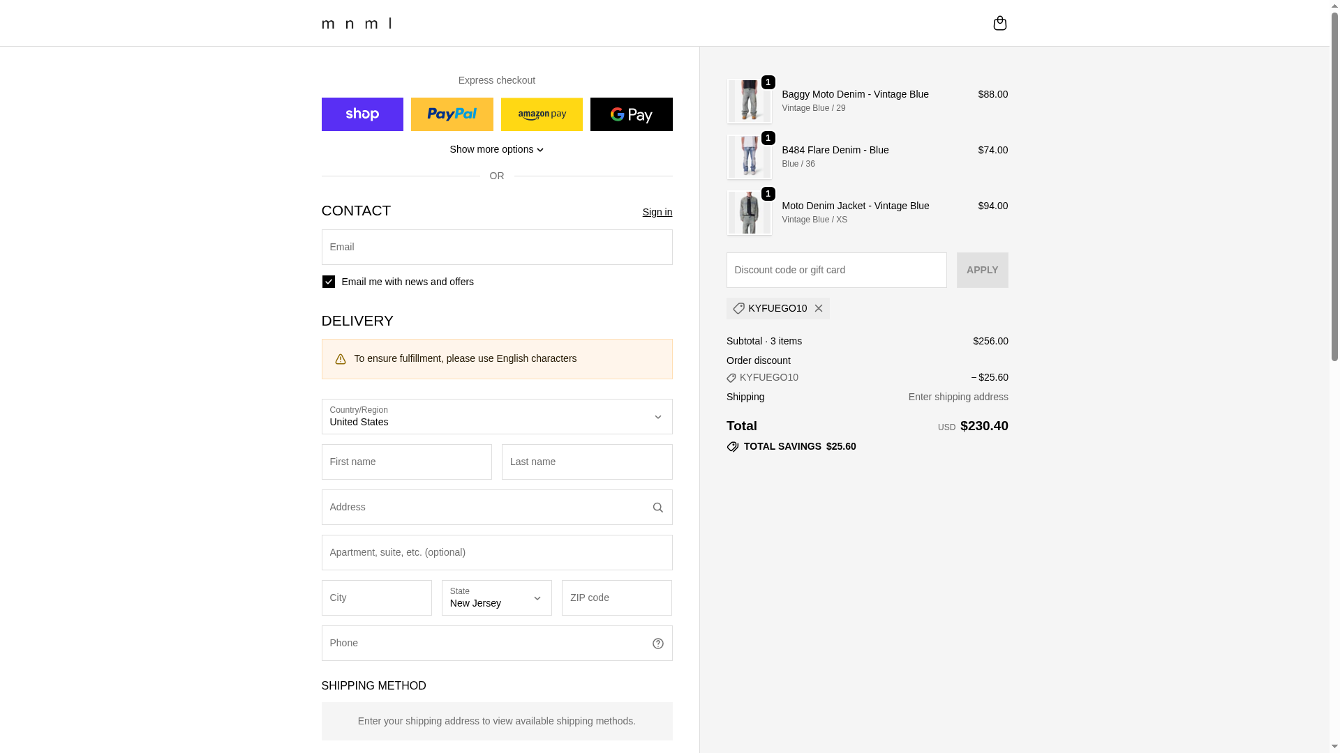Choose PayPal express checkout
The width and height of the screenshot is (1340, 753).
click(x=452, y=114)
